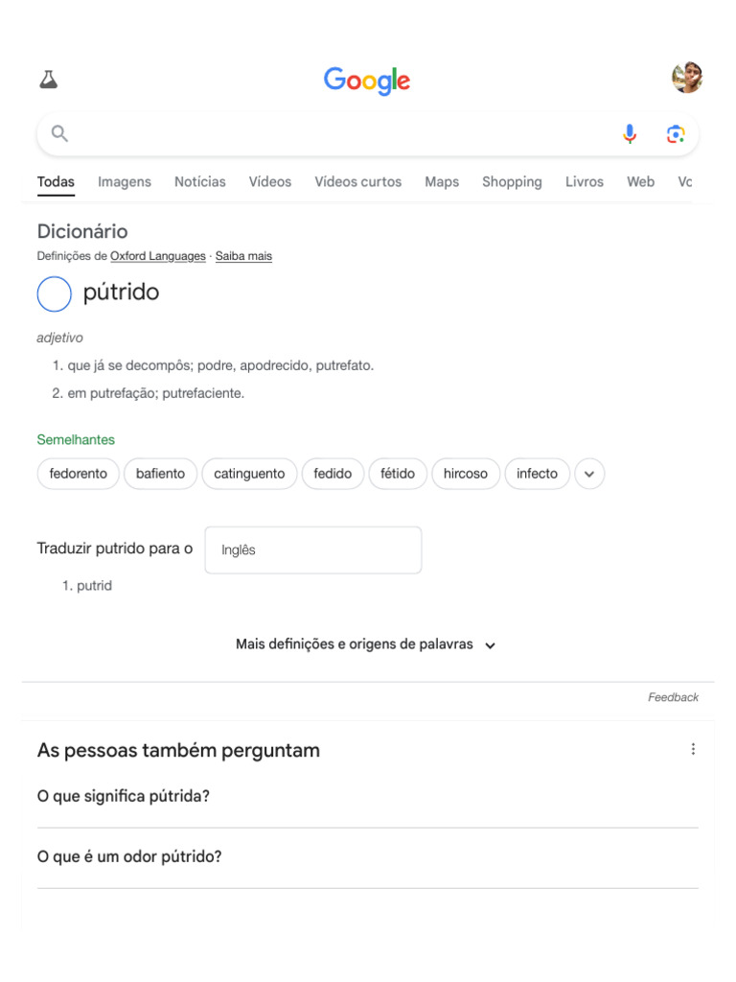Select the 'fedorento' synonym chip
This screenshot has width=736, height=982.
pos(79,474)
